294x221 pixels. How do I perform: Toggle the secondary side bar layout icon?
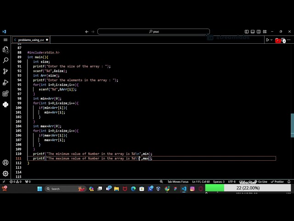259,32
